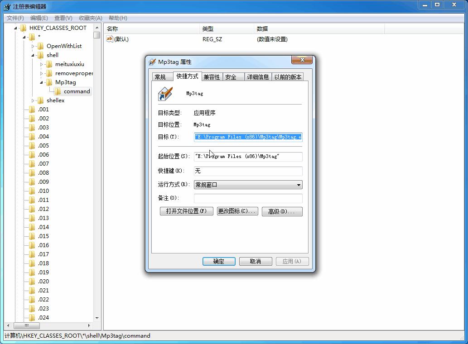Click the (数值未设置) data cell
The height and width of the screenshot is (344, 468).
pos(272,39)
